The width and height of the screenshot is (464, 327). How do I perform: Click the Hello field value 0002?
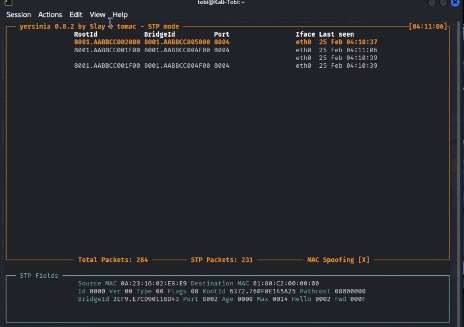[323, 299]
